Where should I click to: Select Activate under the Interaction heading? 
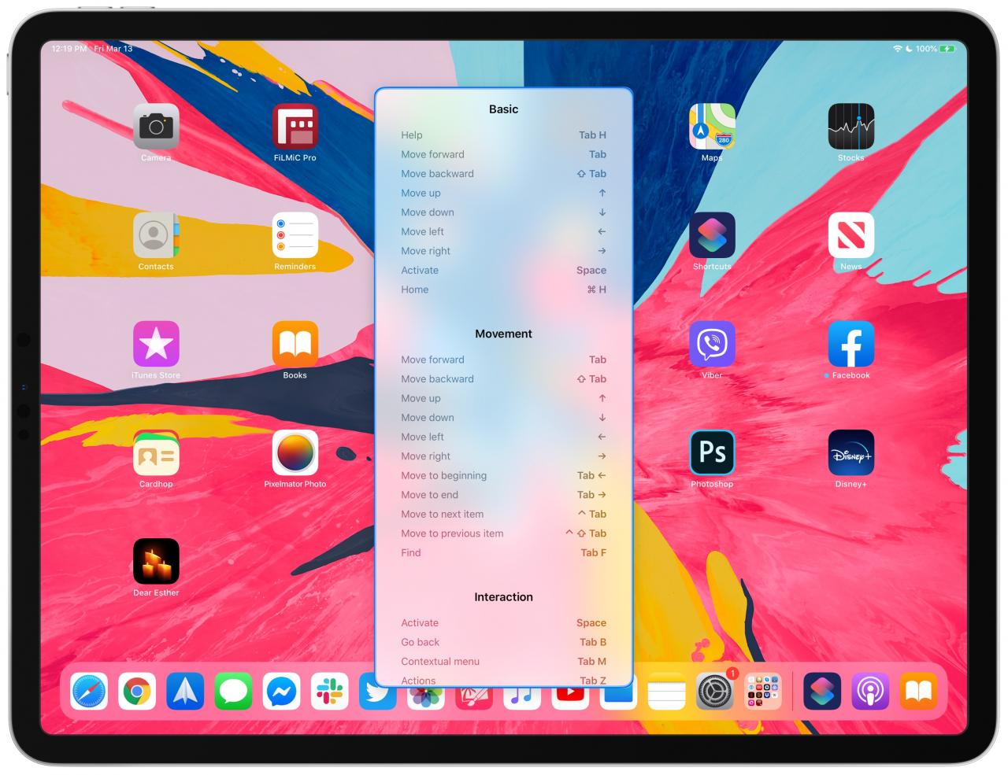[x=503, y=623]
